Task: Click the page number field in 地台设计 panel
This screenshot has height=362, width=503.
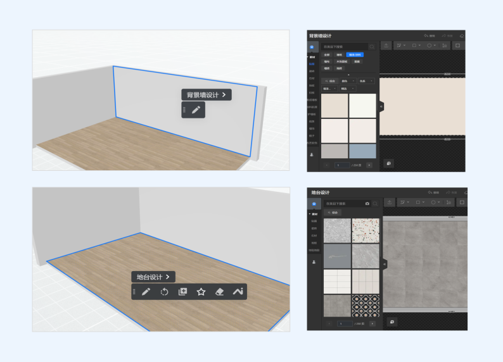Action: [x=345, y=323]
